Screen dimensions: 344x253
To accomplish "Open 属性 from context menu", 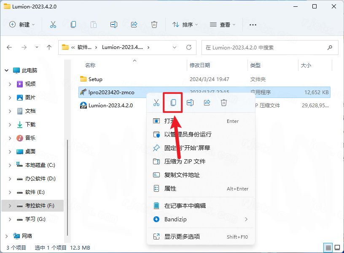I will (201, 189).
